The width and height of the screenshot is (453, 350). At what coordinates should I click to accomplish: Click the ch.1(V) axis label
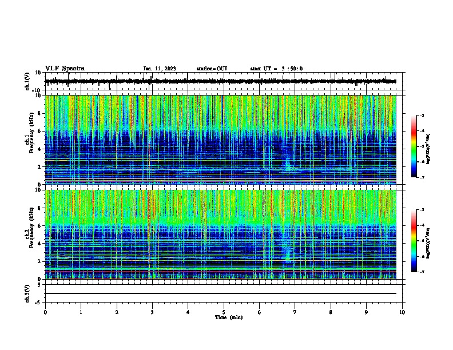coord(27,81)
